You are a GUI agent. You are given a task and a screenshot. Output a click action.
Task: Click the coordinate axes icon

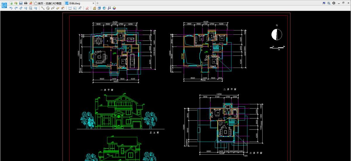[109, 8]
